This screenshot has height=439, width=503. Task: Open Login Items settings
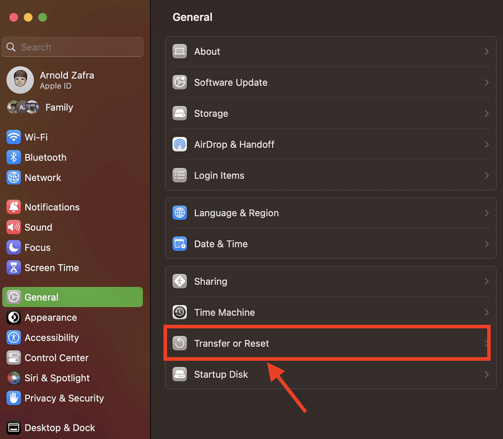click(x=219, y=175)
